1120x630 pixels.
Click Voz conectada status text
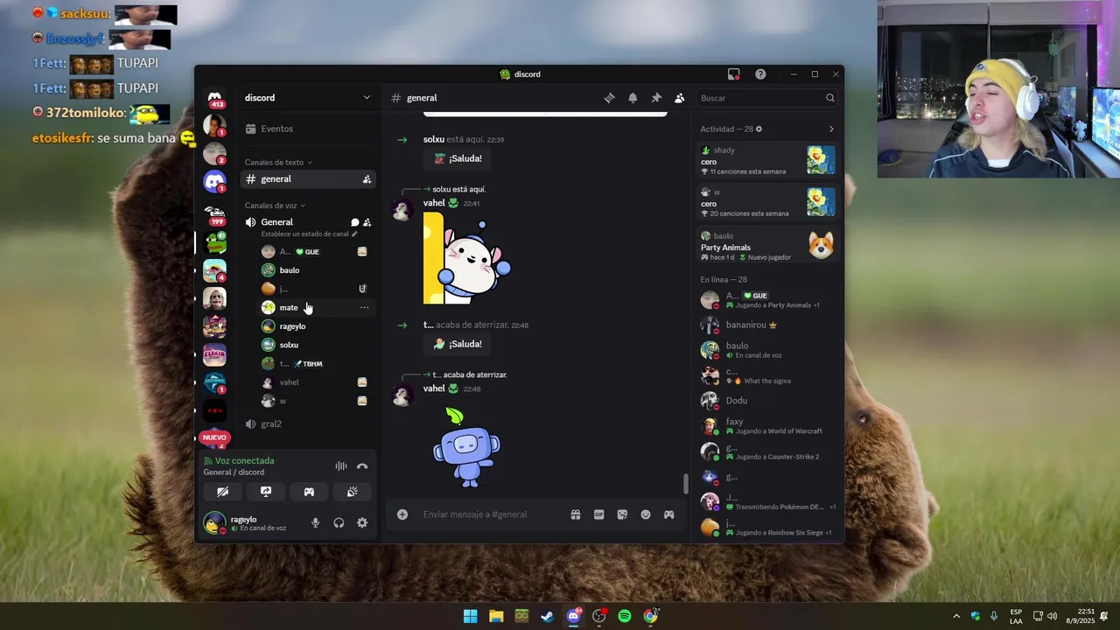[x=244, y=461]
